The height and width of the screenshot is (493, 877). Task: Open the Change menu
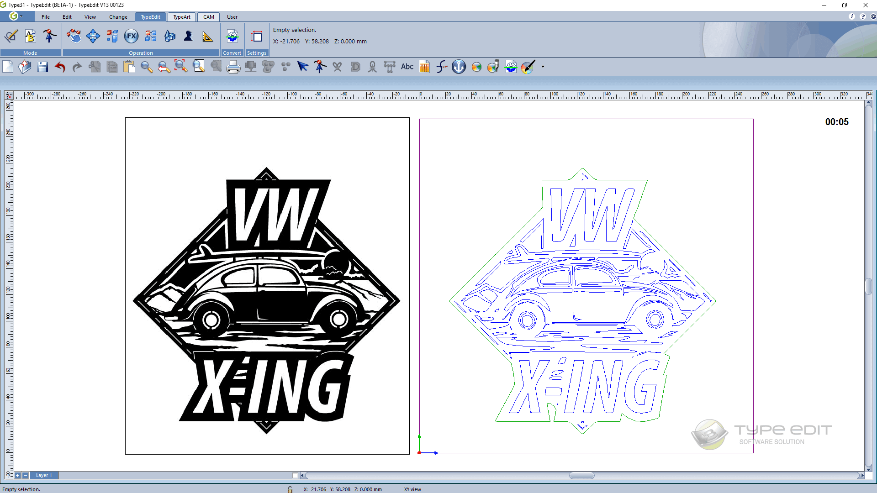pyautogui.click(x=118, y=17)
